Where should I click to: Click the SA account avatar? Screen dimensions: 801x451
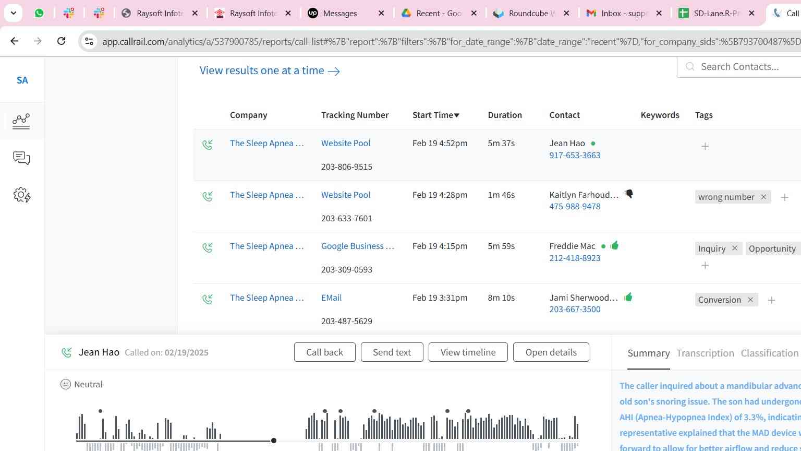[x=22, y=80]
